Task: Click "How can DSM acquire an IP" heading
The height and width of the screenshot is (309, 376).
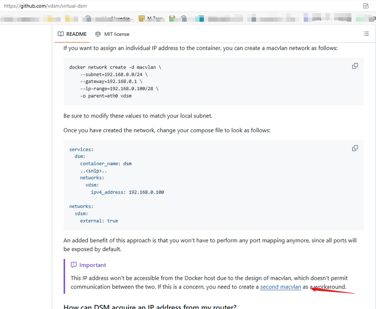Action: [150, 307]
